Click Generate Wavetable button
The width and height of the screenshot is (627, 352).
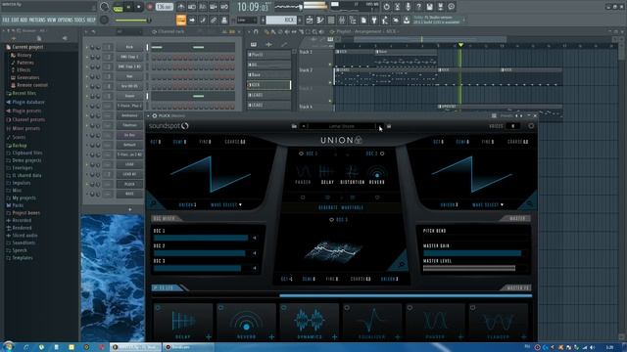click(341, 207)
